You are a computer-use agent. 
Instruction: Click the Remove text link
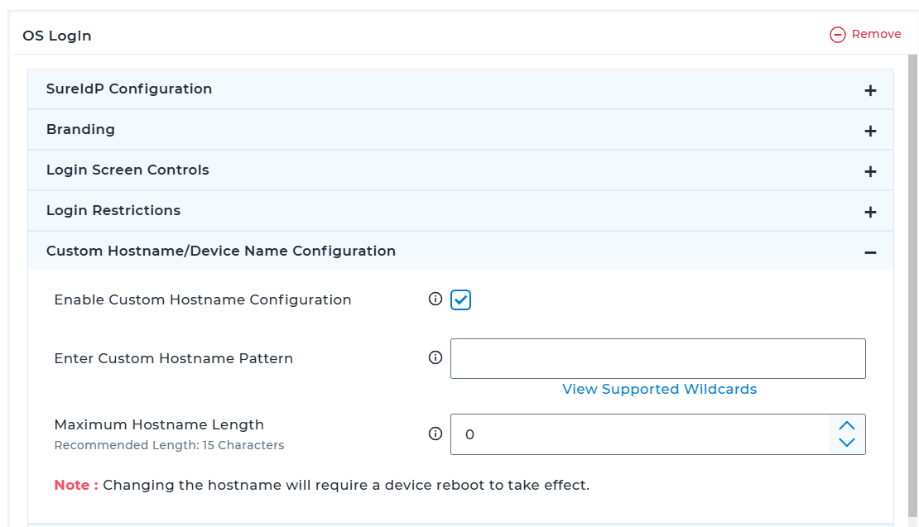(876, 34)
